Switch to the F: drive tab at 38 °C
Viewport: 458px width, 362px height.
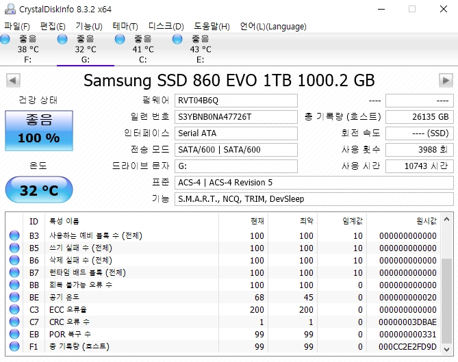point(28,49)
